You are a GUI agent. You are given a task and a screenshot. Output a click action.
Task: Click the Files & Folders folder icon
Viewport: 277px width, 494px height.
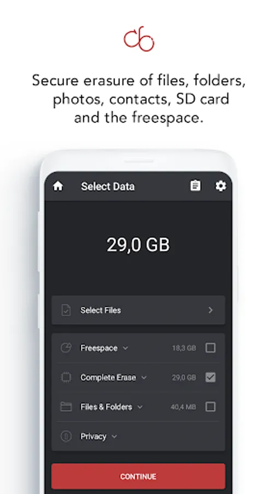pyautogui.click(x=66, y=407)
